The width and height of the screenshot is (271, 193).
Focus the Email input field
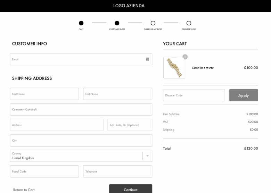[x=81, y=59]
